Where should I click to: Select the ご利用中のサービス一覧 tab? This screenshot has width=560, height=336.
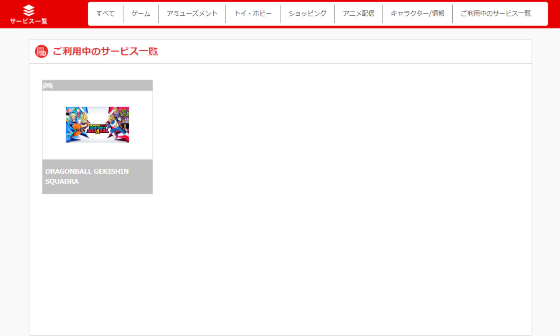(496, 14)
